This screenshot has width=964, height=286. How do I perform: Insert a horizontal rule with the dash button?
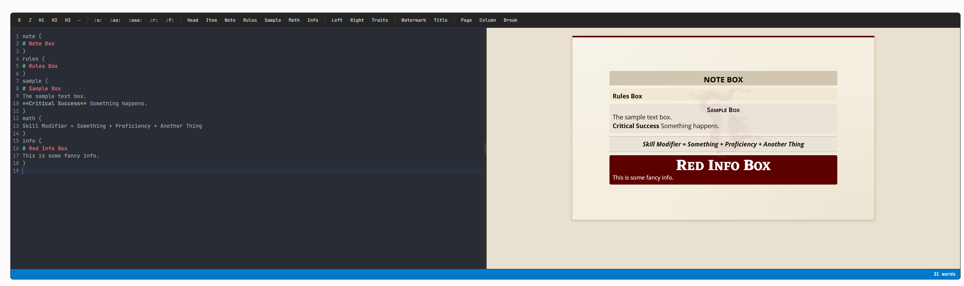click(79, 20)
